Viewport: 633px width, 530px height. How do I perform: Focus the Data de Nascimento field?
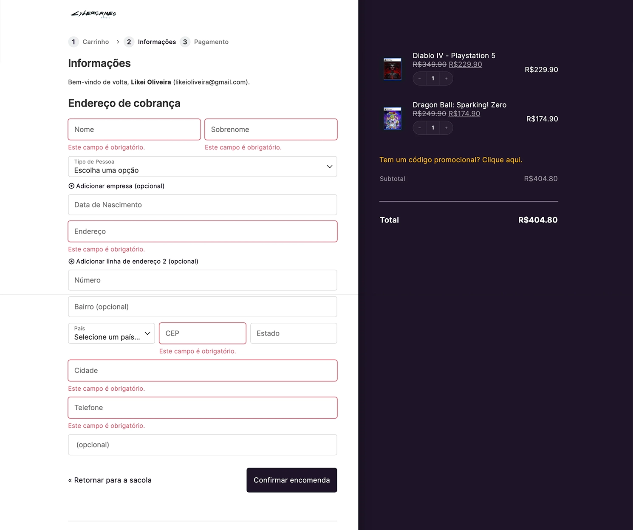203,205
